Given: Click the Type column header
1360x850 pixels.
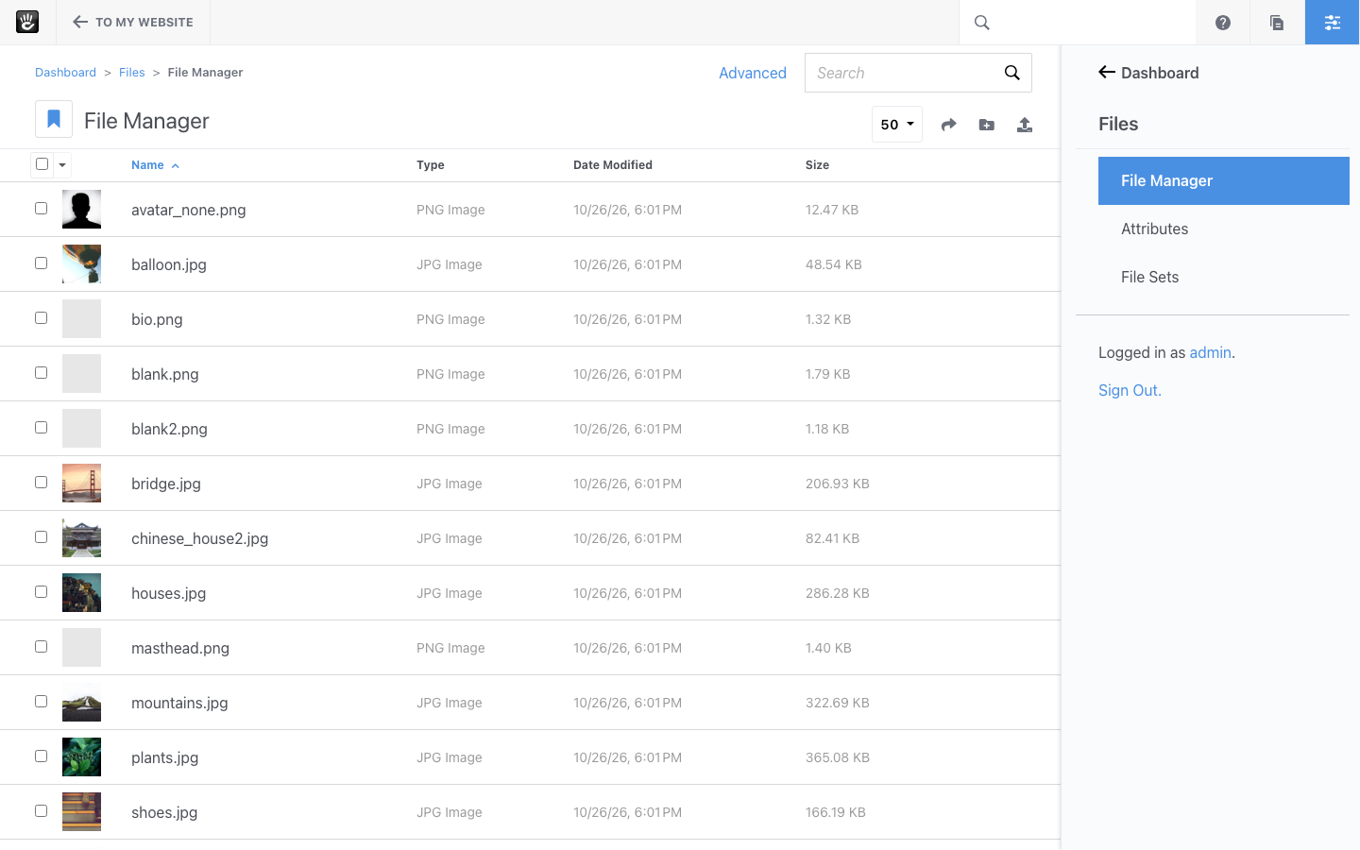Looking at the screenshot, I should (431, 165).
